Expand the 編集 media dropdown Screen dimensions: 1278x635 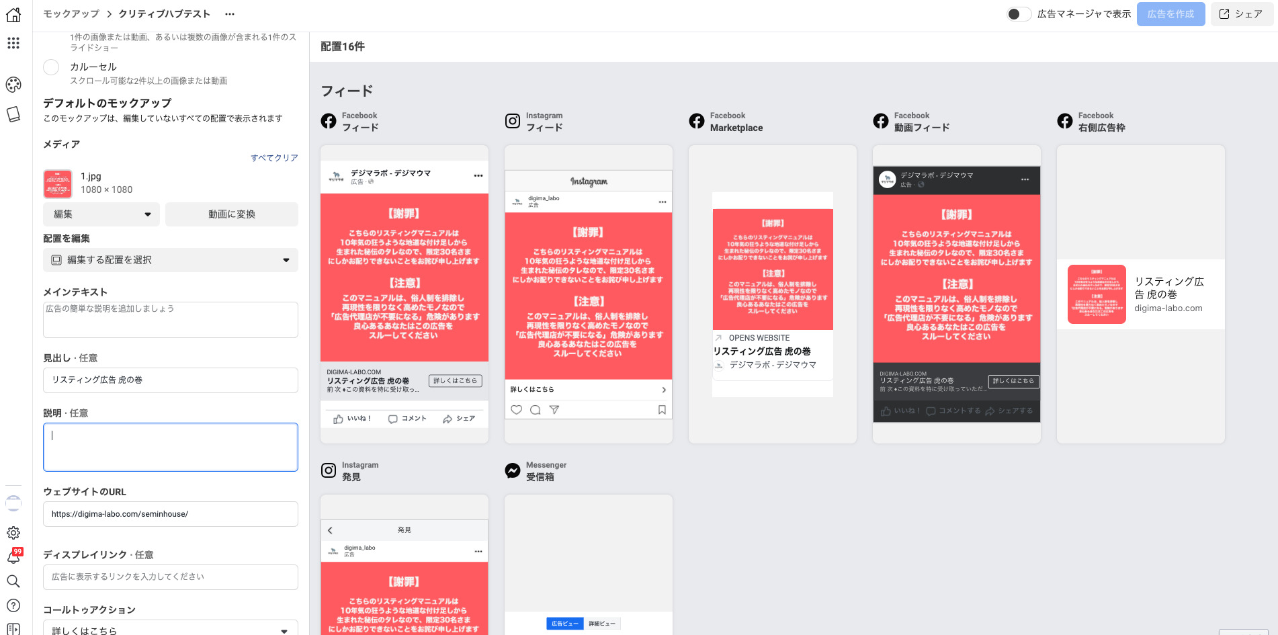pyautogui.click(x=101, y=214)
